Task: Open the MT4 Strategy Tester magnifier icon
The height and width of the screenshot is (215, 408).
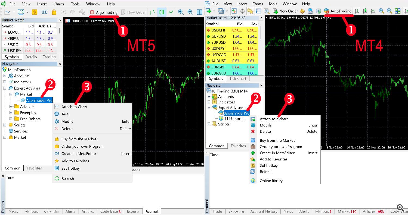Action: 267,11
